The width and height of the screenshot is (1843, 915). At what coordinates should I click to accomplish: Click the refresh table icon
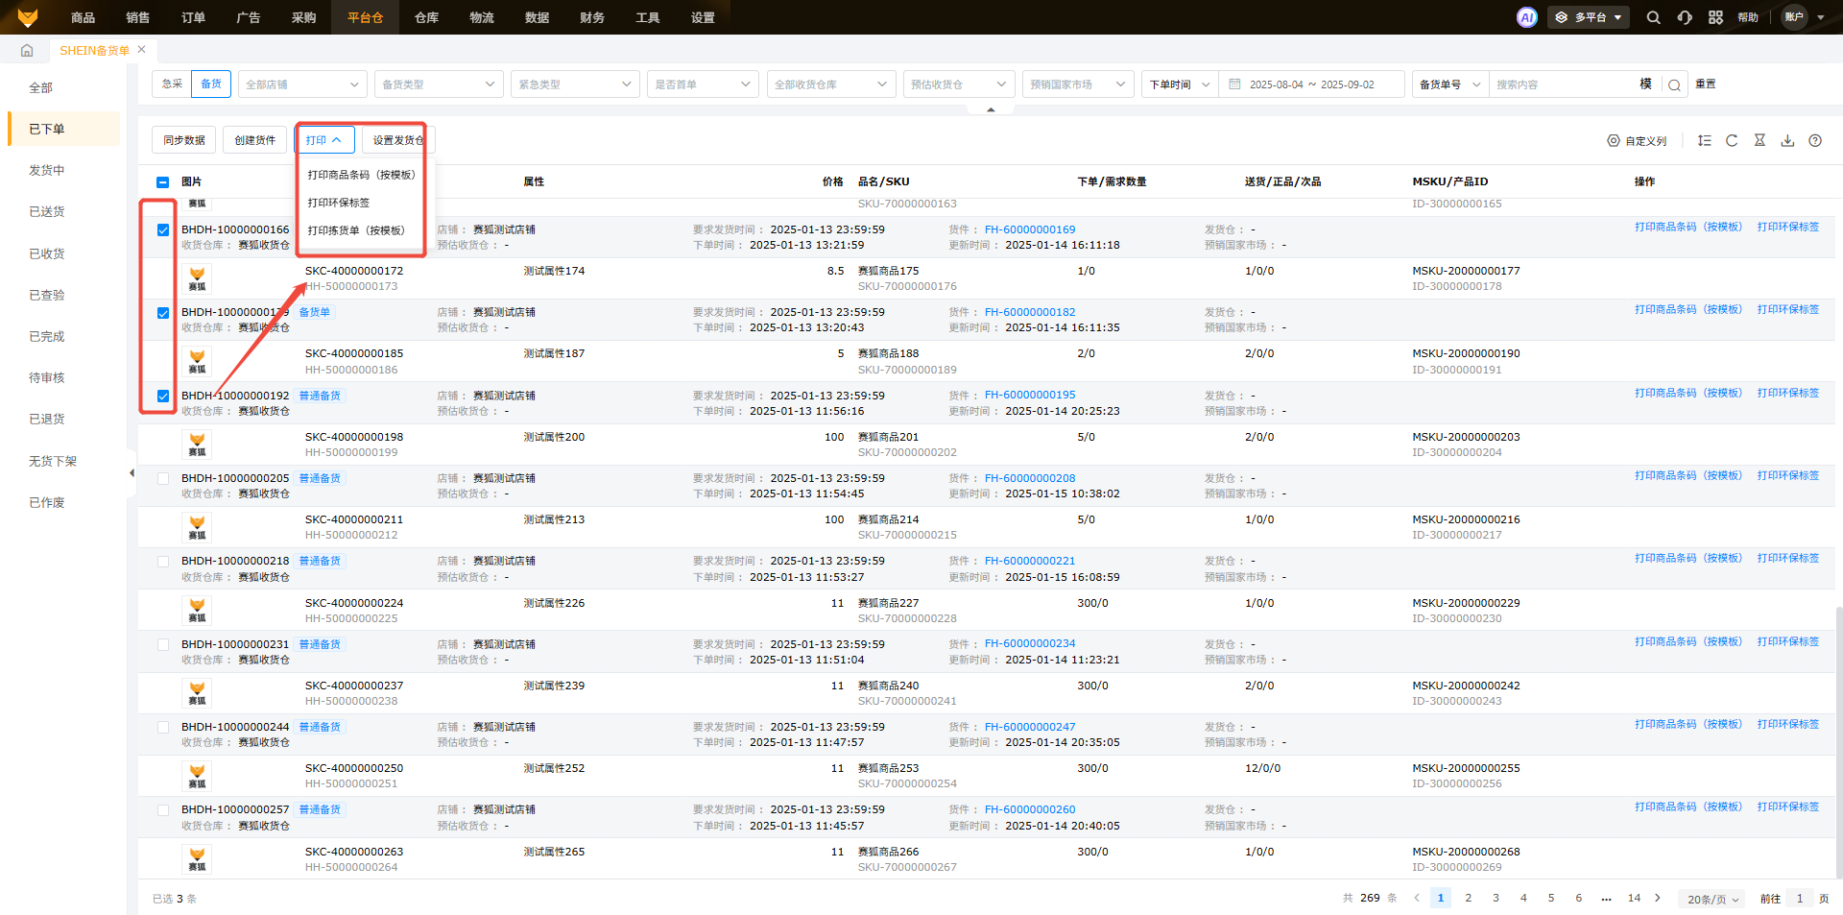[x=1732, y=140]
